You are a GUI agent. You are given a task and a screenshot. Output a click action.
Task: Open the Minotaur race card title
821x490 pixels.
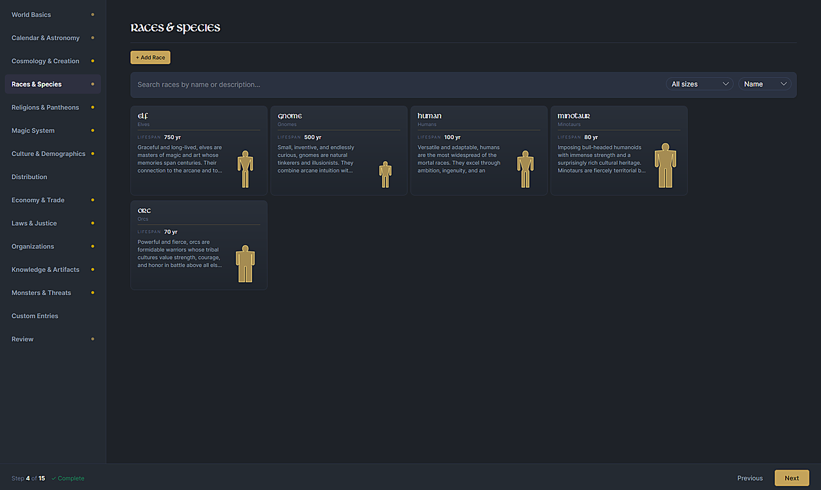pos(574,116)
